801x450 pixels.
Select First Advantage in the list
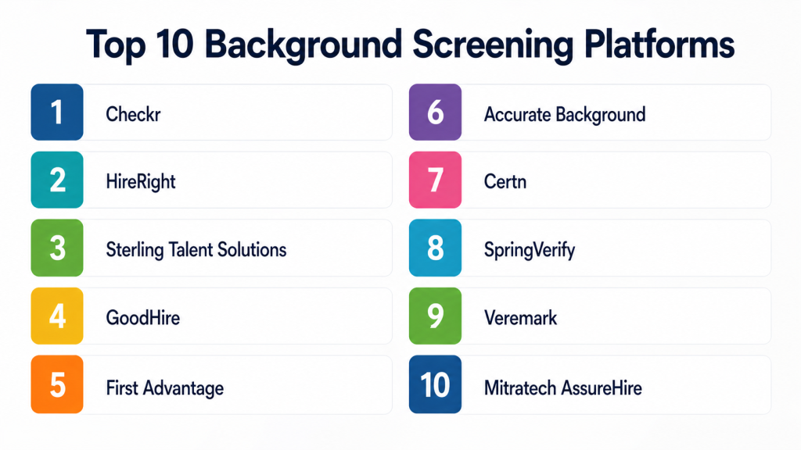pyautogui.click(x=164, y=387)
